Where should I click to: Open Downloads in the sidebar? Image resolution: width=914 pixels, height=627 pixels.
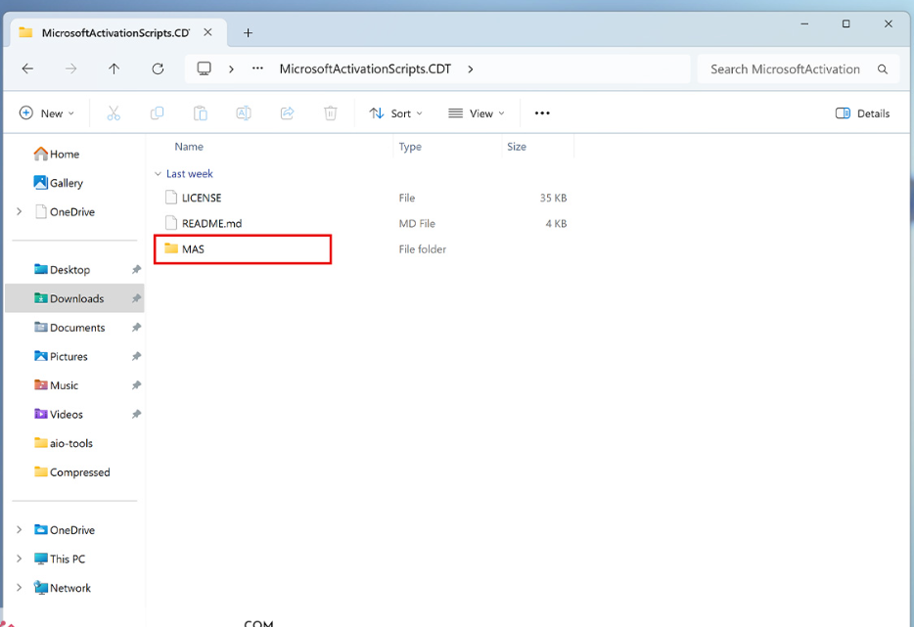point(76,298)
